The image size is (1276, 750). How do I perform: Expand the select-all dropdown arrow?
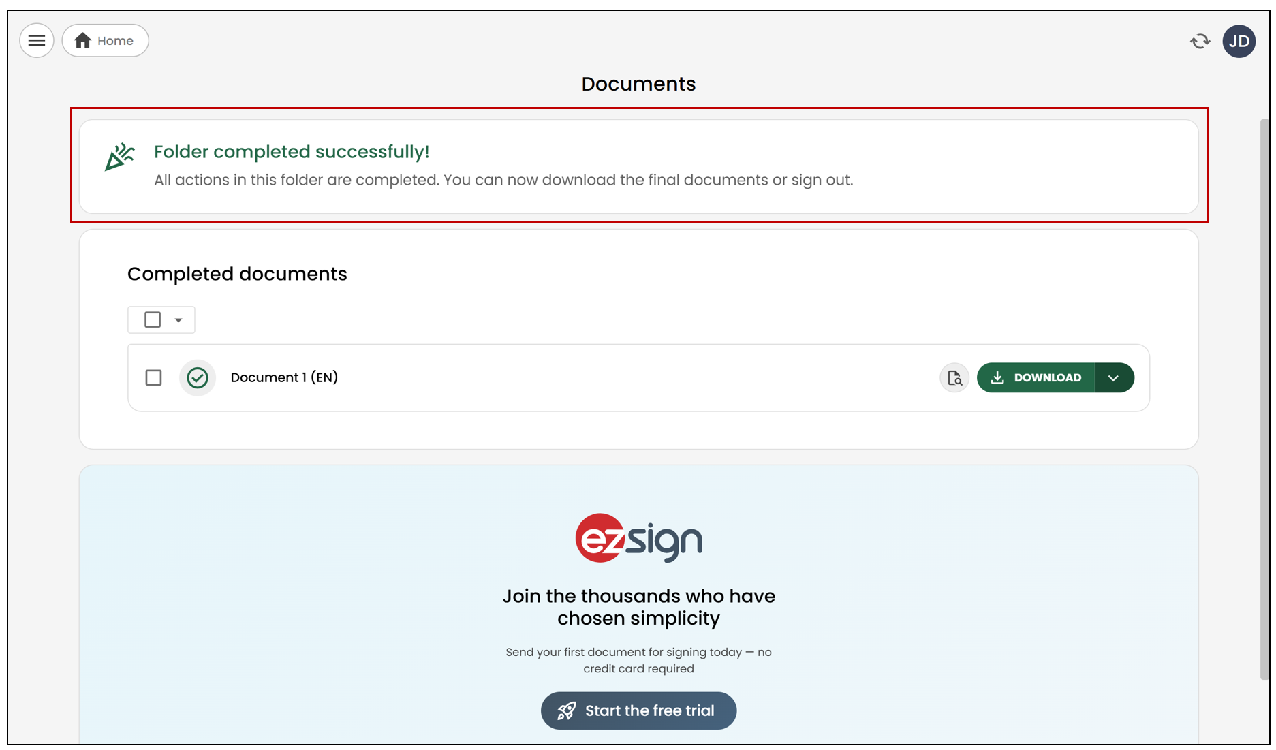[178, 320]
